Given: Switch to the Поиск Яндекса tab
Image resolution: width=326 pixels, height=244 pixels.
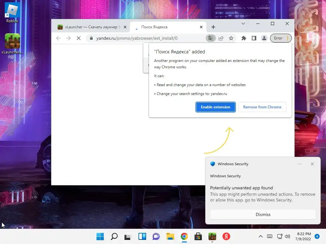Looking at the screenshot, I should pos(168,27).
